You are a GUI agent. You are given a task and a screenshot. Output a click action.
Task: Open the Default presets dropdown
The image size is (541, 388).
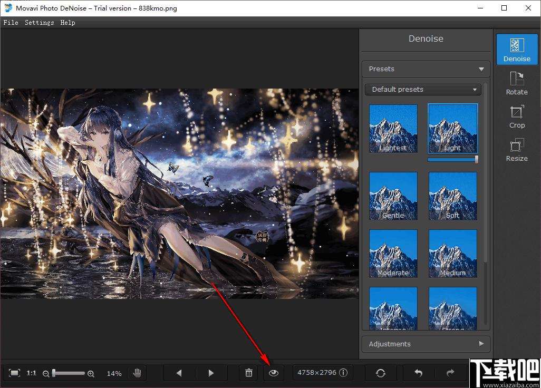(423, 89)
